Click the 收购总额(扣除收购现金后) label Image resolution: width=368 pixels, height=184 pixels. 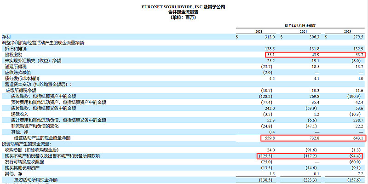pos(32,150)
